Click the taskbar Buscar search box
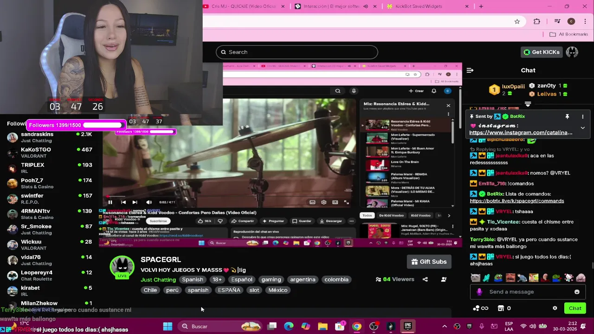 (220, 327)
